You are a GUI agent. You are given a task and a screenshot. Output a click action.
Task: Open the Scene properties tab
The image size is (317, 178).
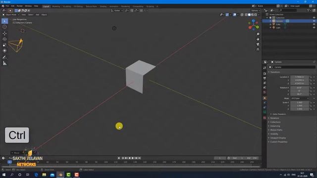[264, 88]
